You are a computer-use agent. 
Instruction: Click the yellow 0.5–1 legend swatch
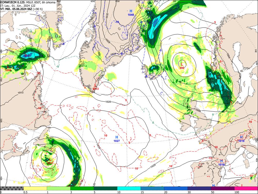click(35, 188)
